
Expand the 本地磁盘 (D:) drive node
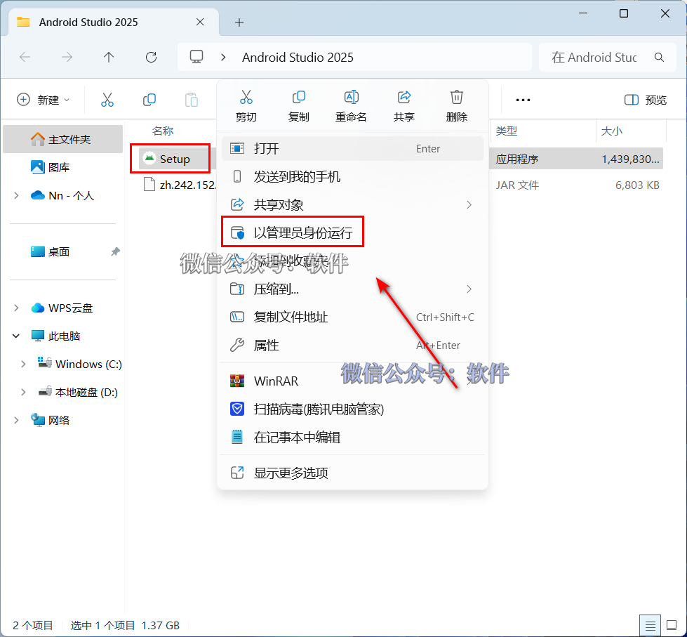23,392
